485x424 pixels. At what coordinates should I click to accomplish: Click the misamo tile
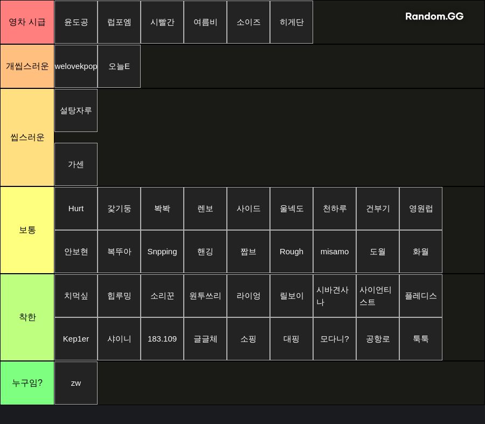[335, 252]
